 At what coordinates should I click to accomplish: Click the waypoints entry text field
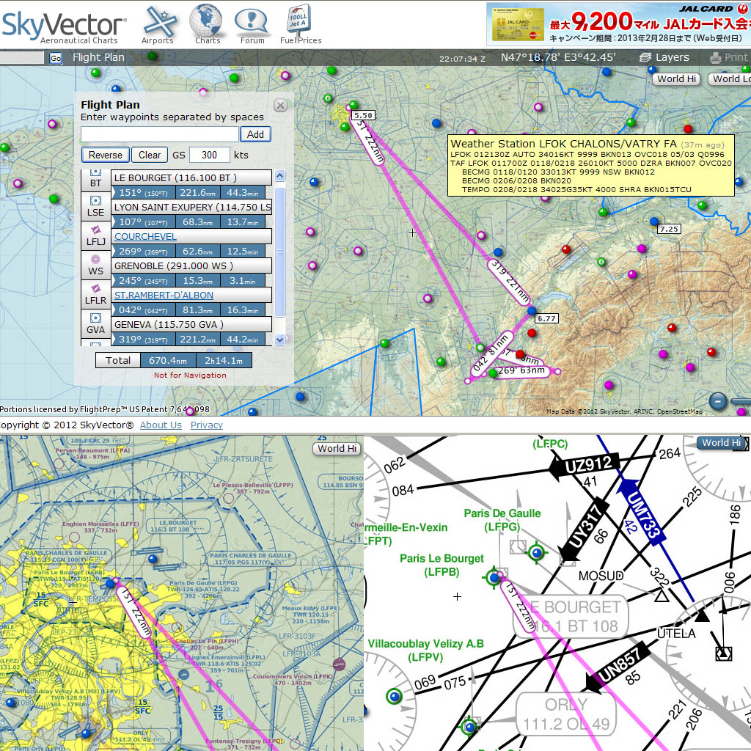(x=159, y=135)
